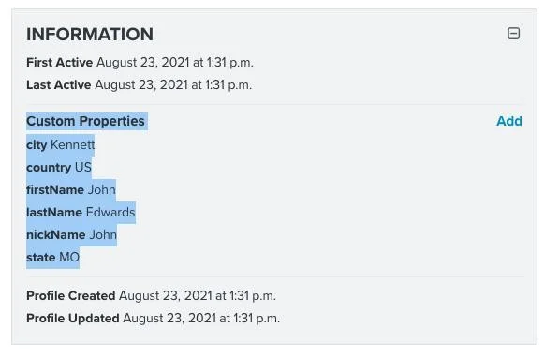This screenshot has width=559, height=358.
Task: Select the country property label
Action: coord(49,168)
